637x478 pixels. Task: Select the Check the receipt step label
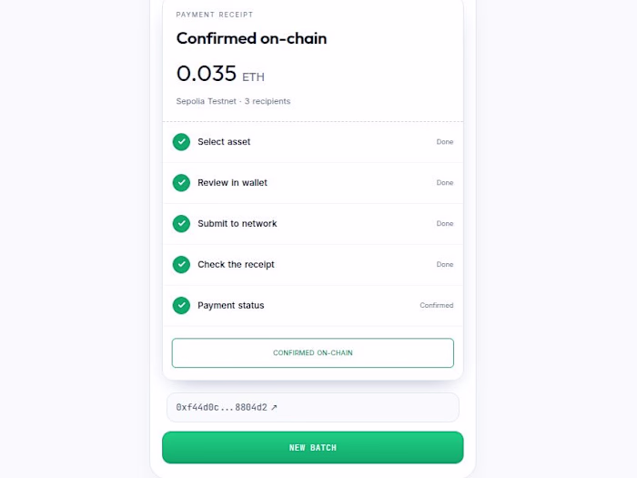[236, 265]
